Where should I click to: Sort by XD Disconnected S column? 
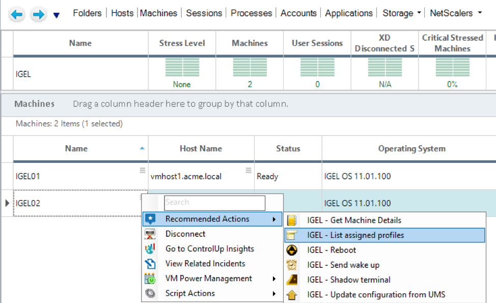pos(384,43)
